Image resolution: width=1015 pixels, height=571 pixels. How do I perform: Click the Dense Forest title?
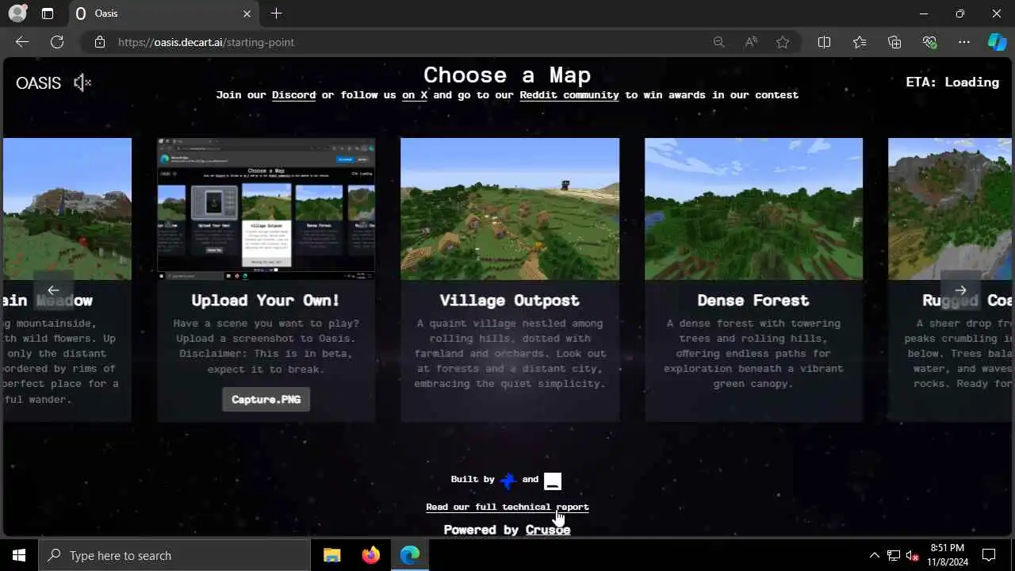(x=753, y=301)
